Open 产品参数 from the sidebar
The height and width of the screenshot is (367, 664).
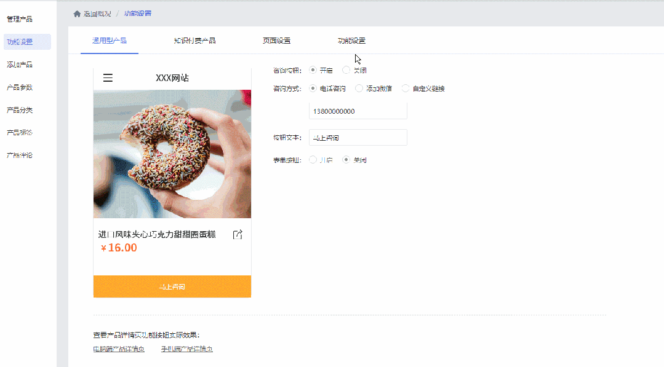click(x=20, y=87)
